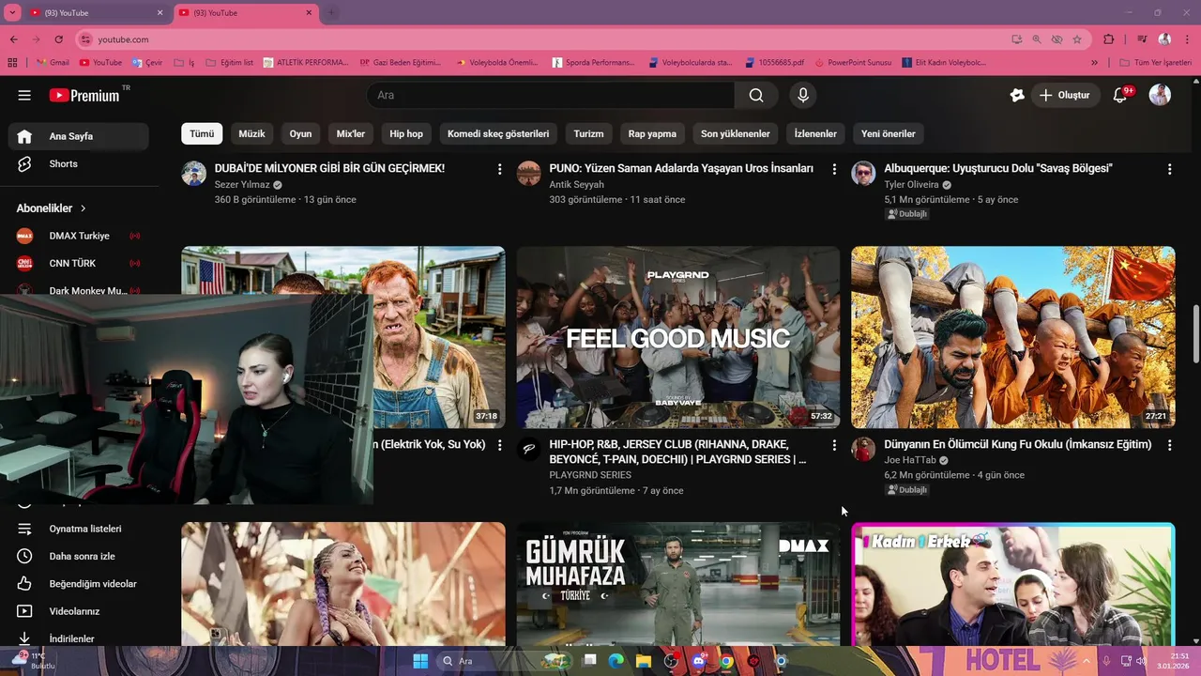Click the Shorts icon in sidebar
This screenshot has width=1201, height=676.
click(24, 163)
